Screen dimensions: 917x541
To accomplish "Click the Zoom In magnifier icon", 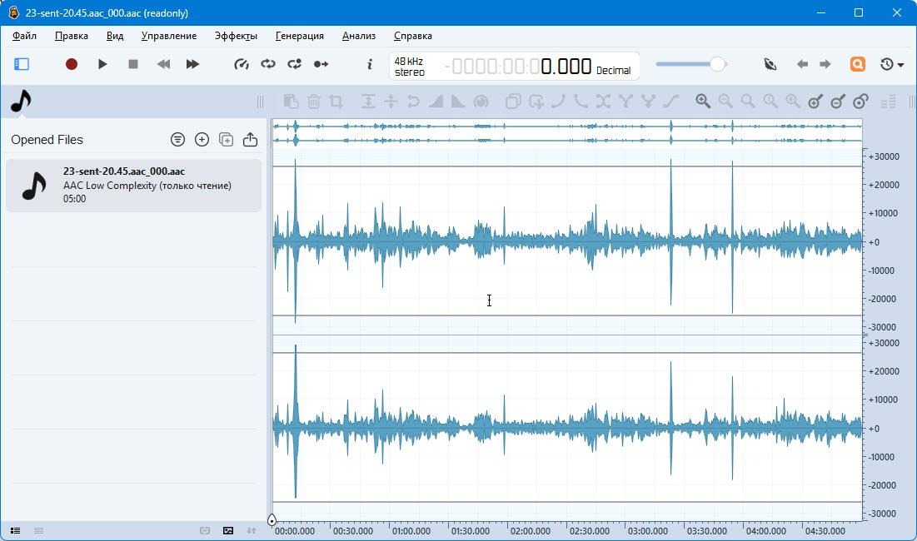I will tap(703, 102).
